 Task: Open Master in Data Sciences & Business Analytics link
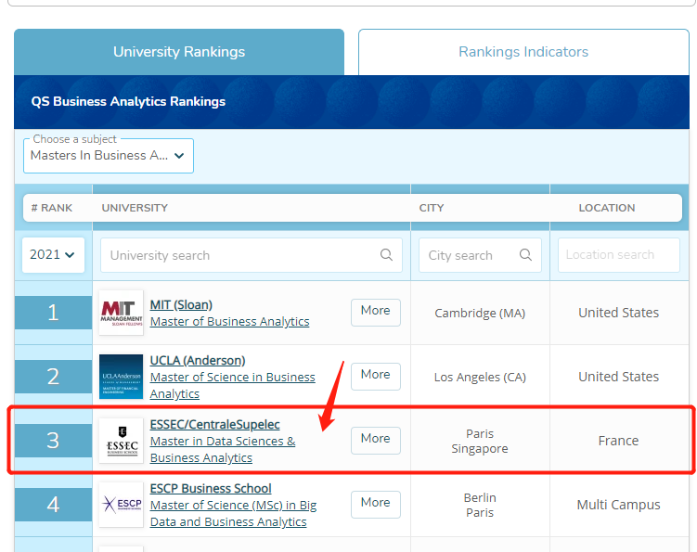click(x=223, y=449)
